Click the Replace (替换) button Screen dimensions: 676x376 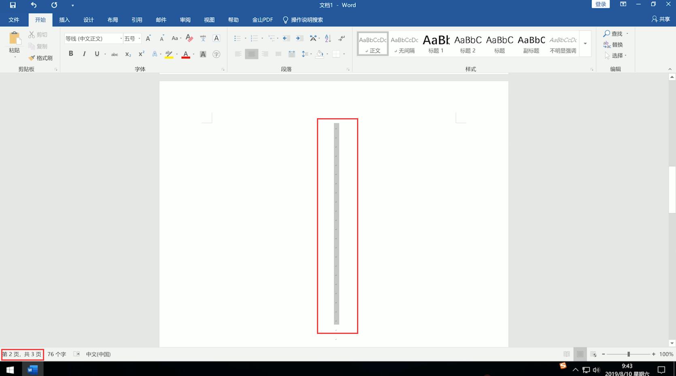[x=613, y=45]
